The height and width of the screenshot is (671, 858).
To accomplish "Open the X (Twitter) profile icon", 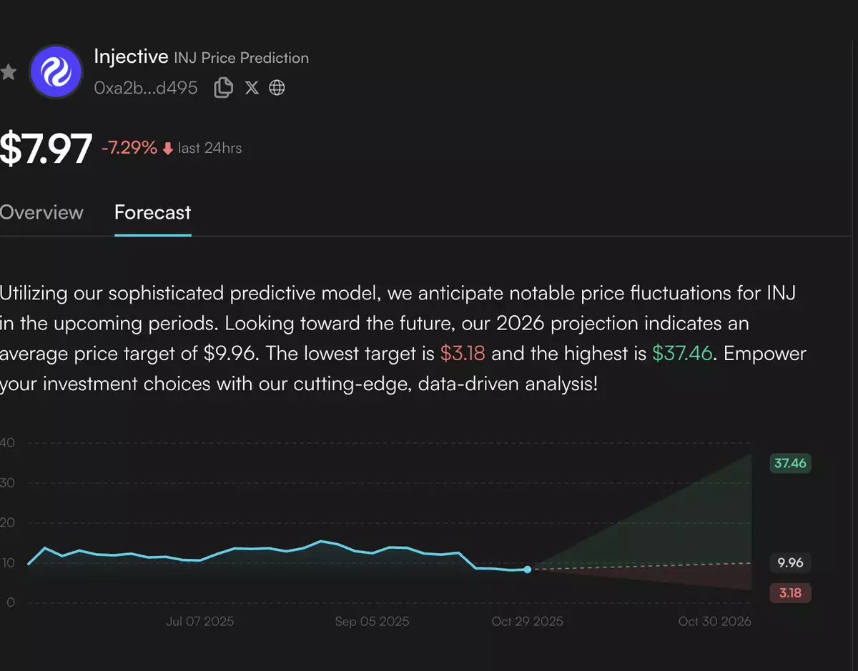I will (x=252, y=88).
